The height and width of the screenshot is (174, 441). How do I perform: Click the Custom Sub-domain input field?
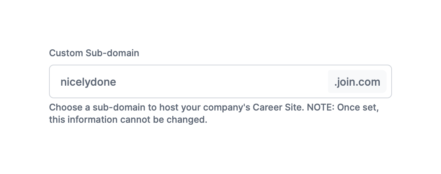[191, 81]
